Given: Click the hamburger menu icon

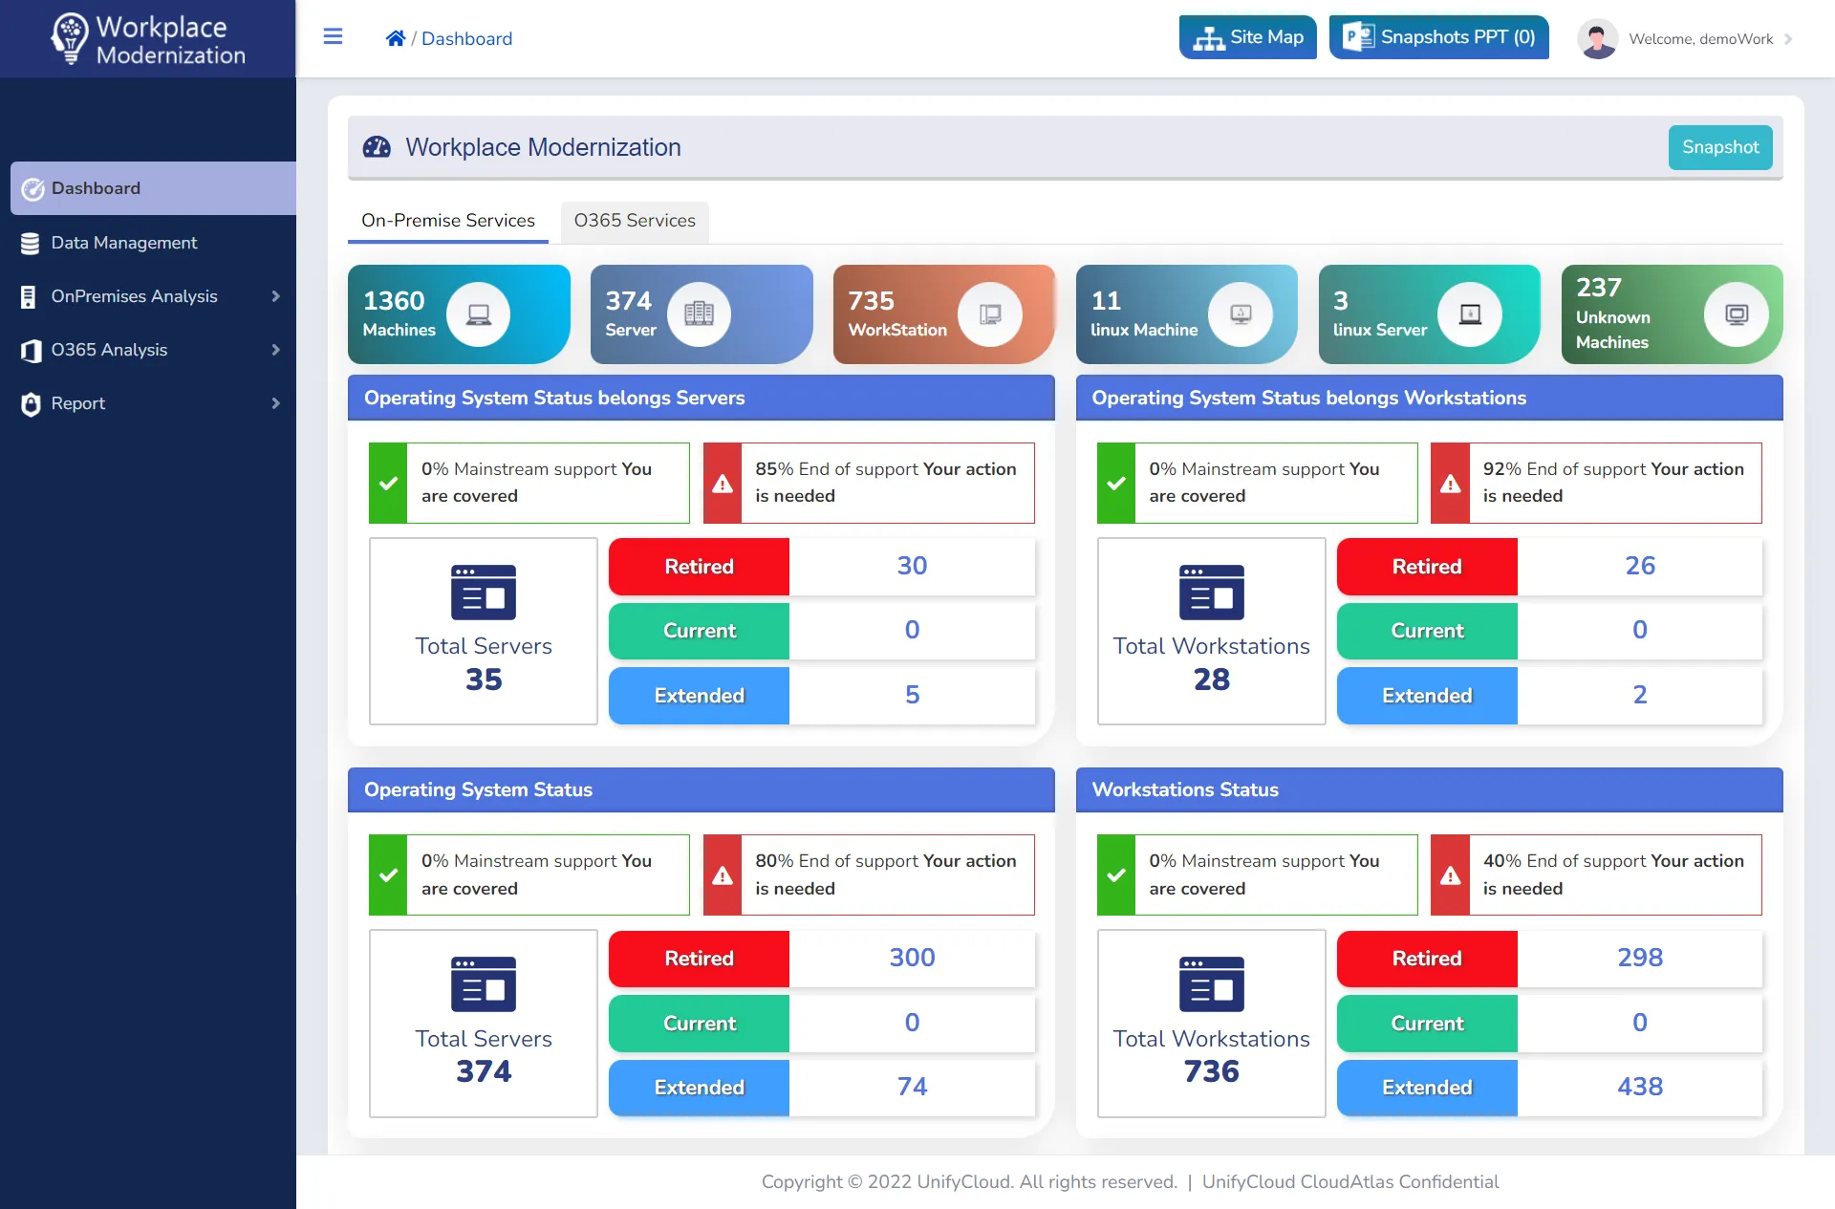Looking at the screenshot, I should click(333, 37).
